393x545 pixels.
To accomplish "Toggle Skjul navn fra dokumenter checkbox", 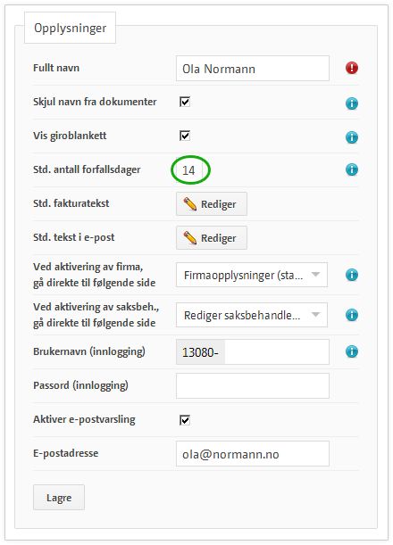I will pos(185,102).
